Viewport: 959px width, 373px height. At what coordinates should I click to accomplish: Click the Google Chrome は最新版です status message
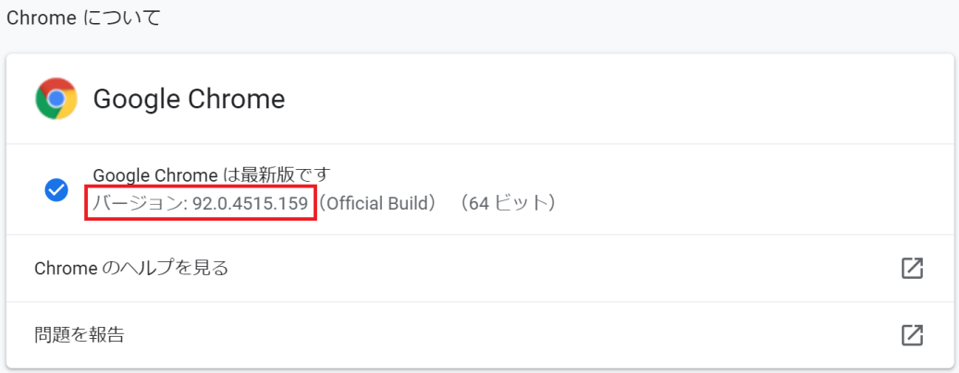pos(212,174)
